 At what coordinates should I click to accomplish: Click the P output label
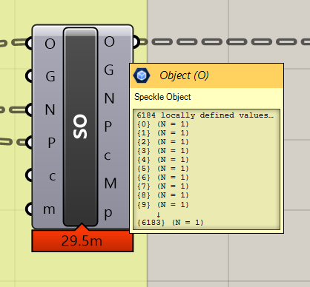(108, 126)
